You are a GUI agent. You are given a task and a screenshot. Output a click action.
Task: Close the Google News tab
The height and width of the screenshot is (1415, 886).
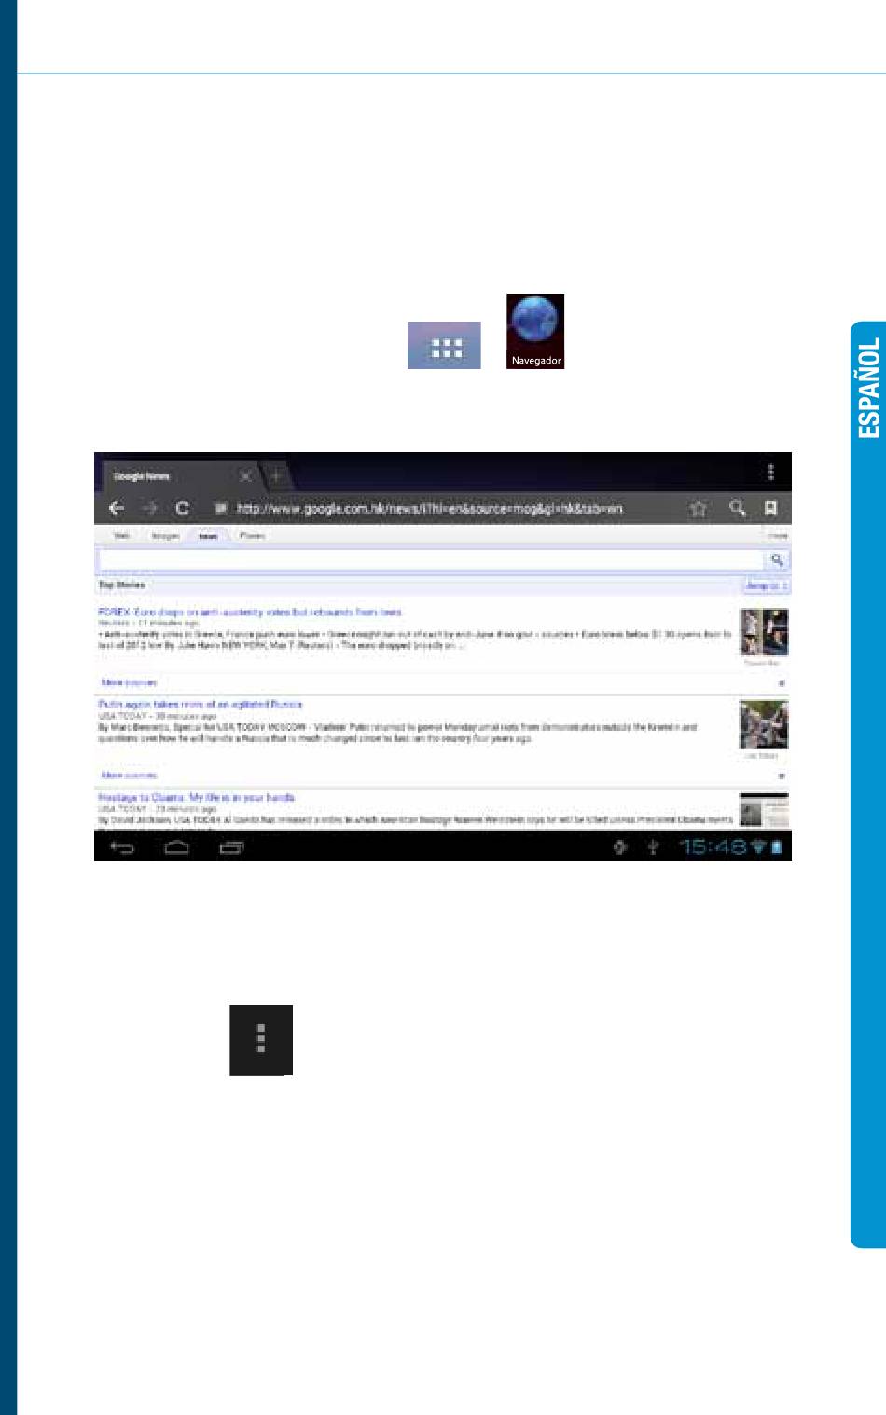[245, 476]
